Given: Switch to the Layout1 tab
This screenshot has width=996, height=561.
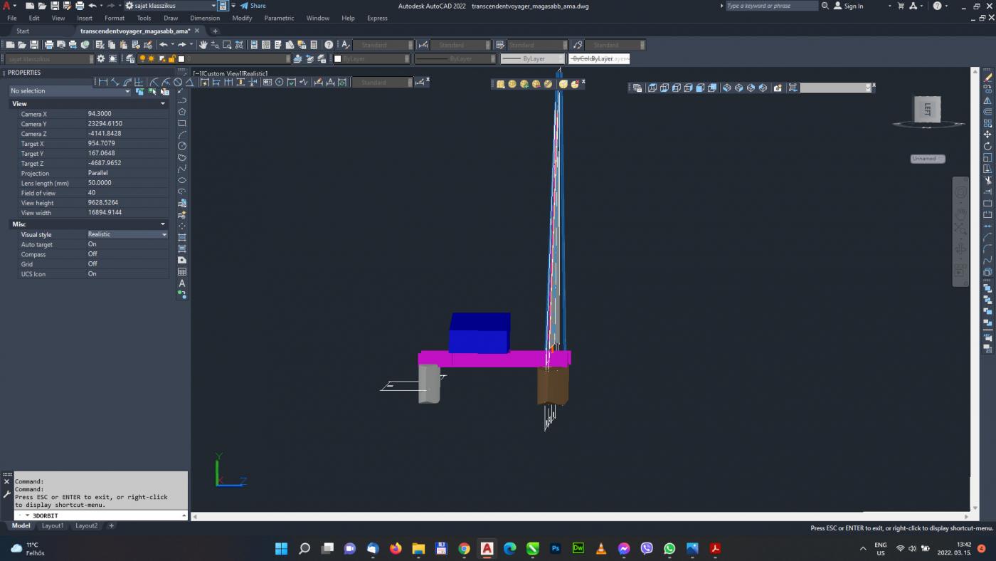Looking at the screenshot, I should [x=53, y=526].
